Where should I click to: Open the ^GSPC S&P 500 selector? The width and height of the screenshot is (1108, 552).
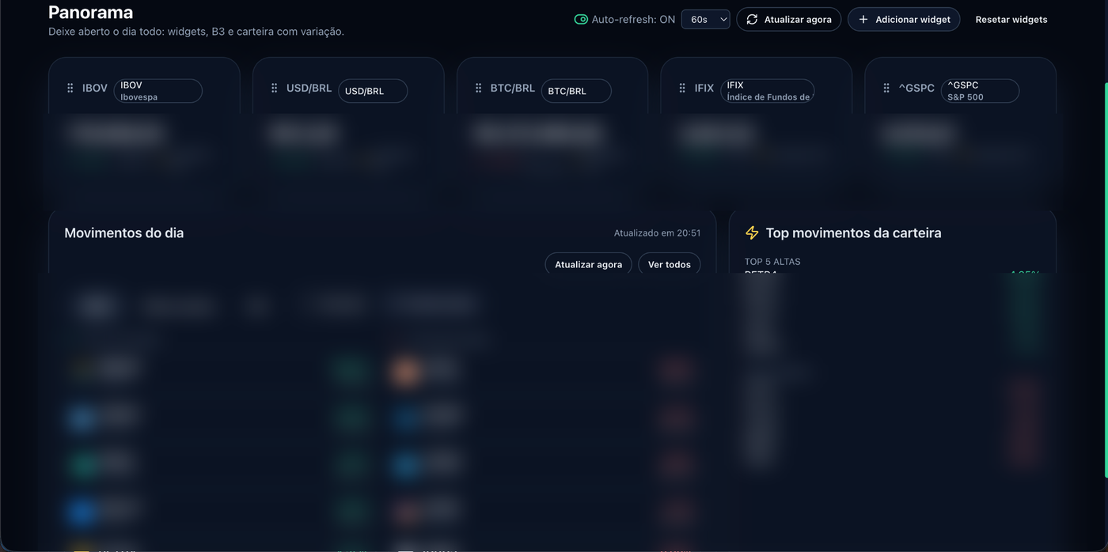[980, 91]
